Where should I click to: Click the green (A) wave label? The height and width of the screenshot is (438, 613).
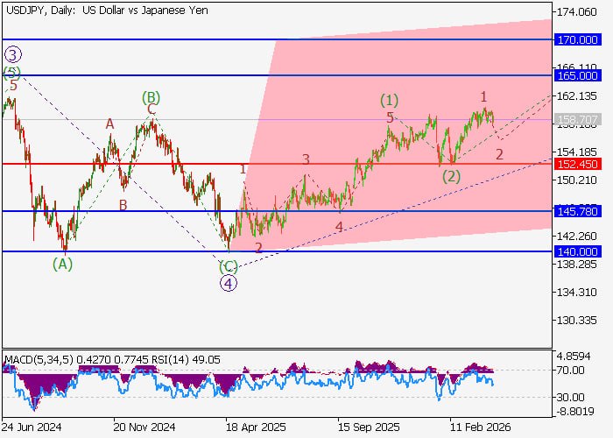pyautogui.click(x=61, y=263)
